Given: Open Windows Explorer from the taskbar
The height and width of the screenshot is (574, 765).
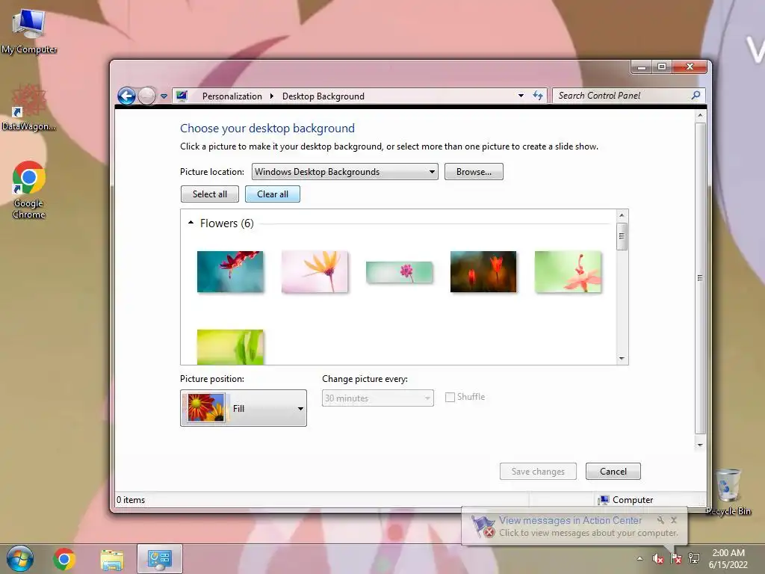Looking at the screenshot, I should 112,559.
